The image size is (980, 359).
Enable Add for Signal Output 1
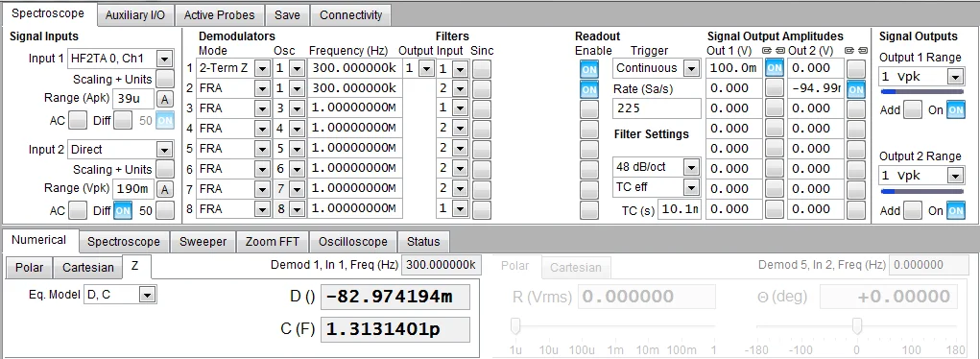tap(913, 110)
